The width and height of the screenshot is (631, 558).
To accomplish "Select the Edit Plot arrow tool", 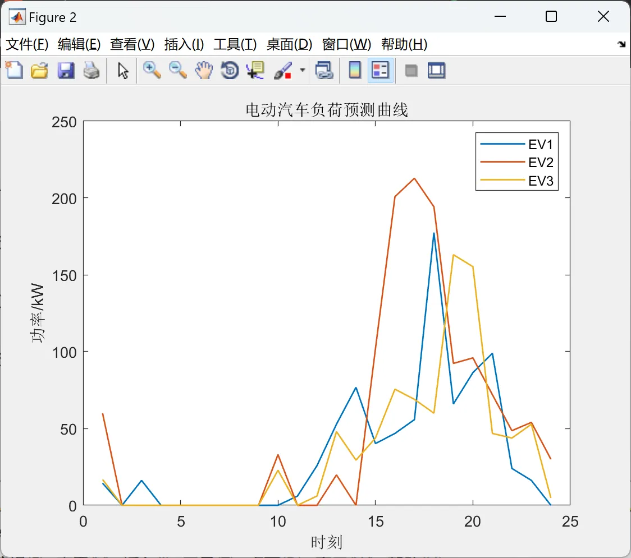I will (123, 71).
